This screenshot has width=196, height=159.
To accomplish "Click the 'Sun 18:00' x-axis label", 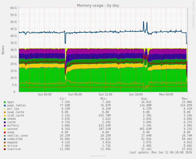I will [x=136, y=94].
